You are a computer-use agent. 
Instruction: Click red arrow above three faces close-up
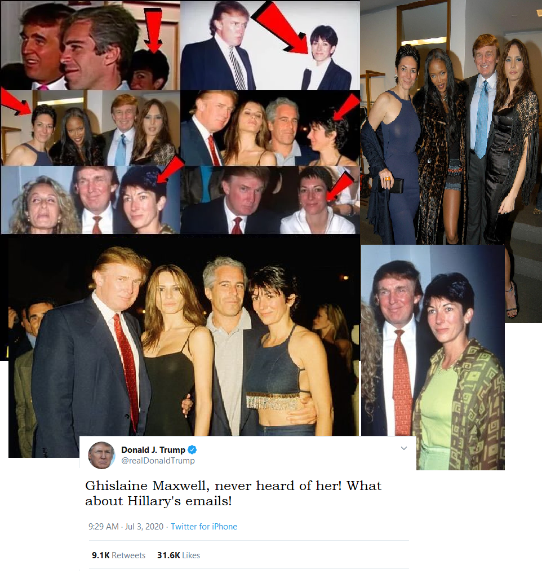[x=154, y=30]
